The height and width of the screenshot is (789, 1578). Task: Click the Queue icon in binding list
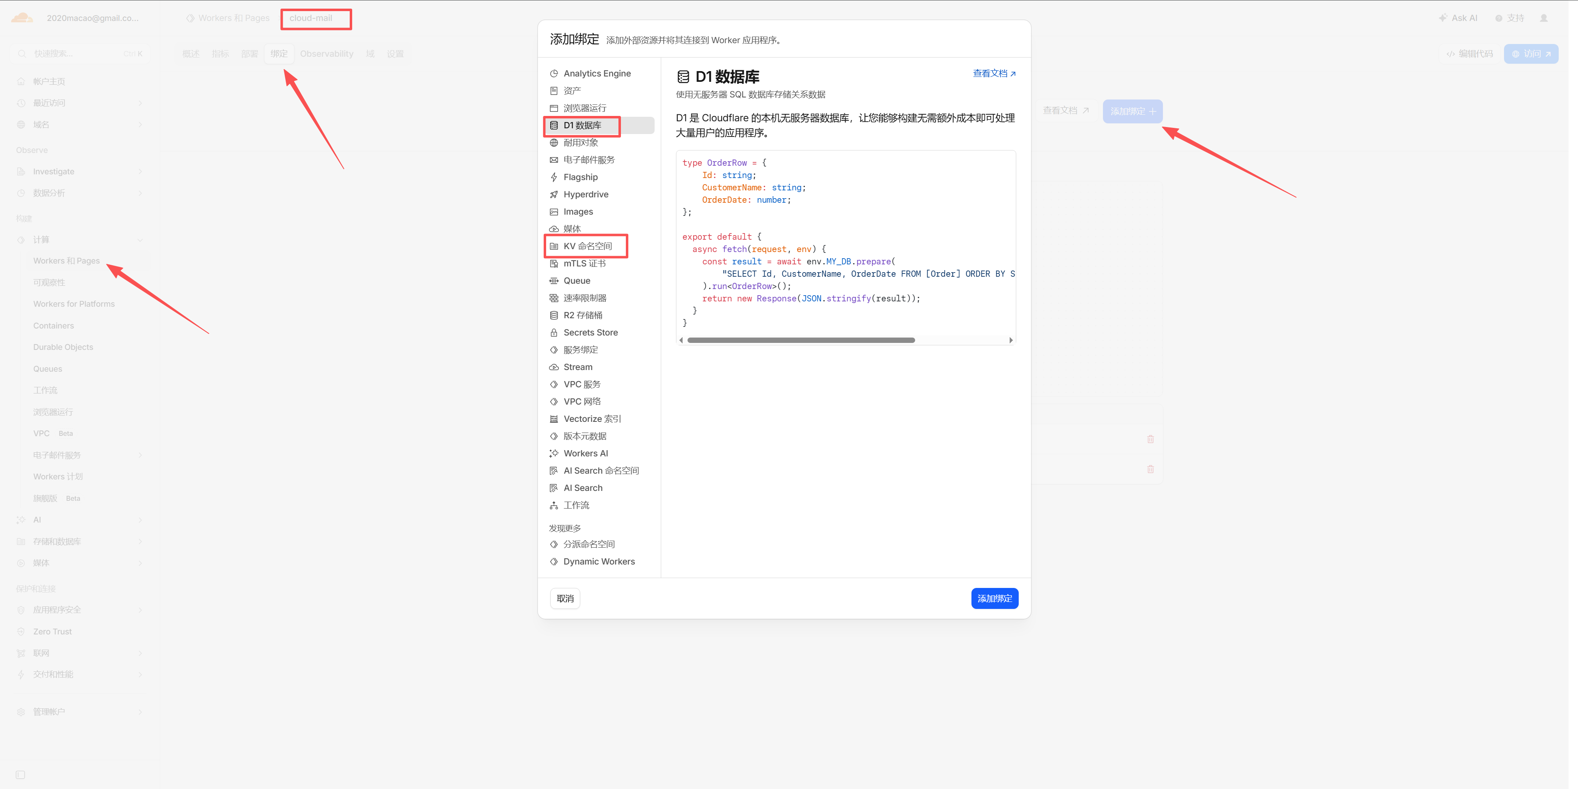coord(554,281)
